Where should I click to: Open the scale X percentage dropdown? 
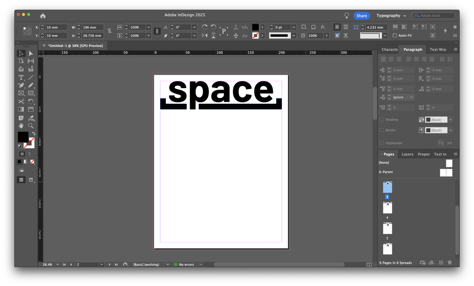coord(148,27)
